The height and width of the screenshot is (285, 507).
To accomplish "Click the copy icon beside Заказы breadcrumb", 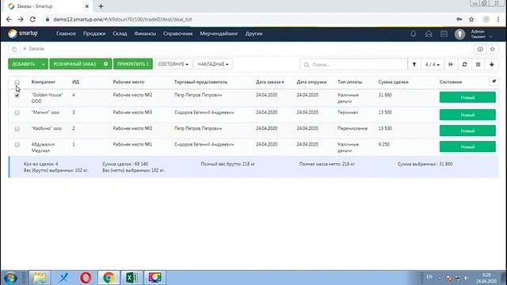I will coord(14,49).
